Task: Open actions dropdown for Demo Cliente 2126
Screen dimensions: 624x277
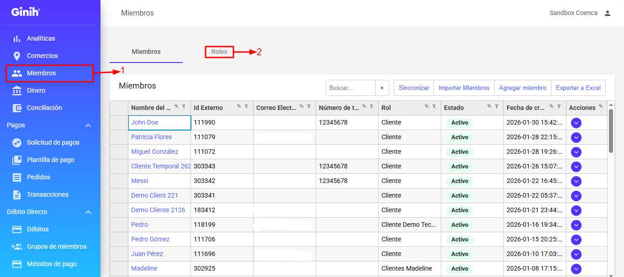Action: pos(576,210)
